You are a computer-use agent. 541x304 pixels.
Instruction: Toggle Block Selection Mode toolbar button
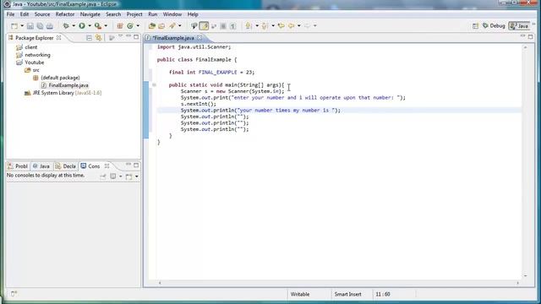223,26
